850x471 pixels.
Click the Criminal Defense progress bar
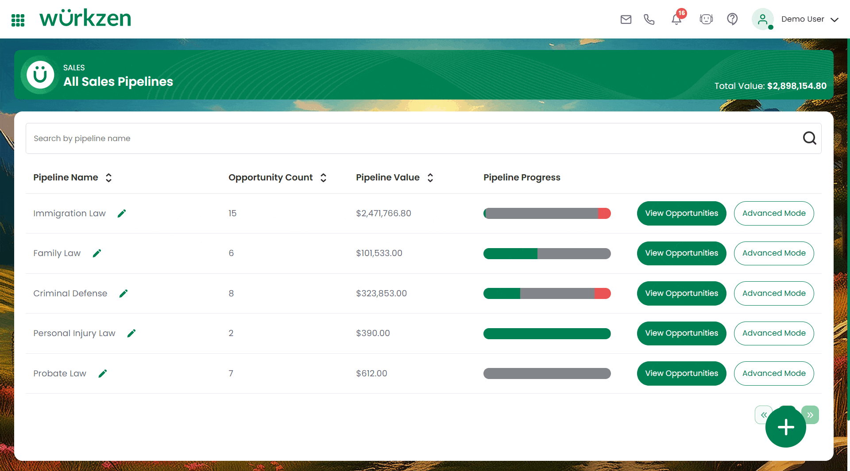click(547, 294)
